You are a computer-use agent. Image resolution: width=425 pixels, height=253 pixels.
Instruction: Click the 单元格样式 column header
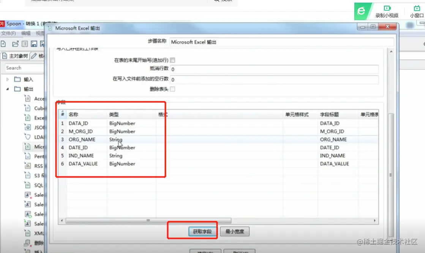[300, 115]
